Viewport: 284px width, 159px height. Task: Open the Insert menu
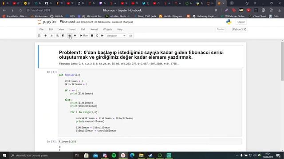click(72, 29)
